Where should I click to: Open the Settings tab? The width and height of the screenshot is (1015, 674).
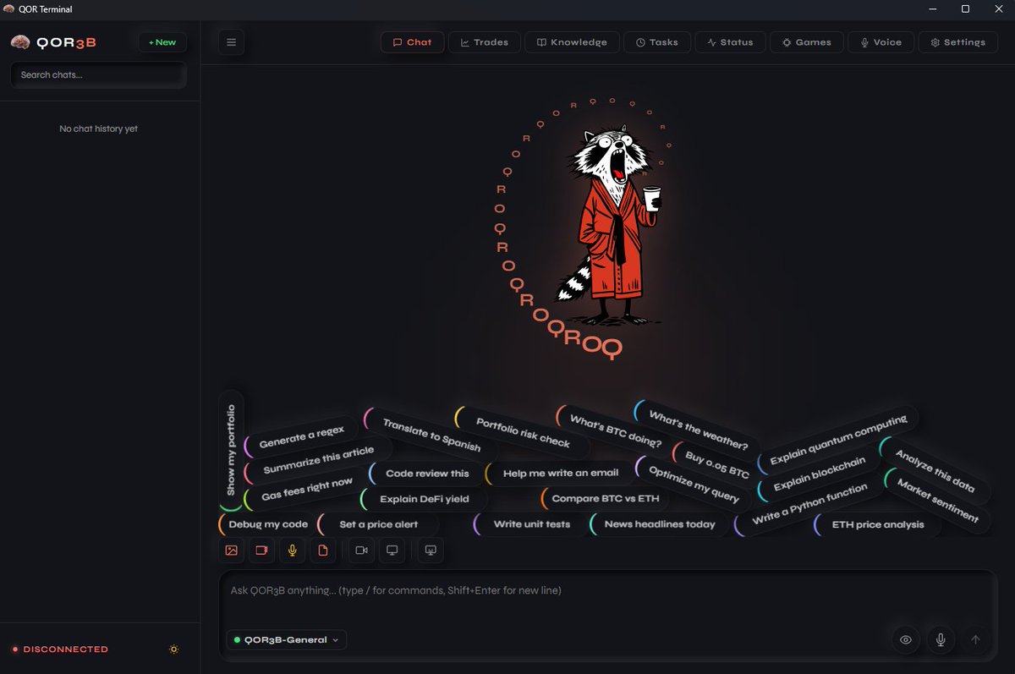[x=958, y=42]
